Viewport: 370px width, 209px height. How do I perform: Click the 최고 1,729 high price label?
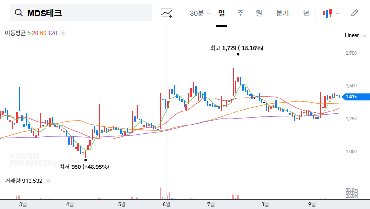(x=237, y=48)
